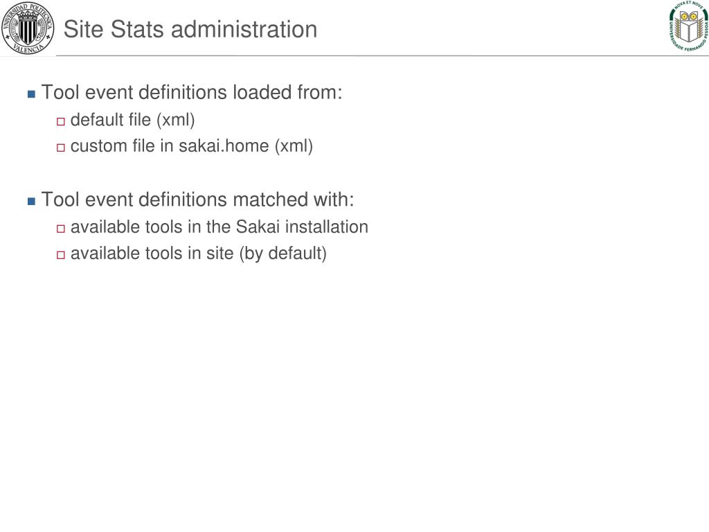Screen dimensions: 709x532
Task: Click the Universidad Politecnica Valencia logo
Action: tap(28, 28)
